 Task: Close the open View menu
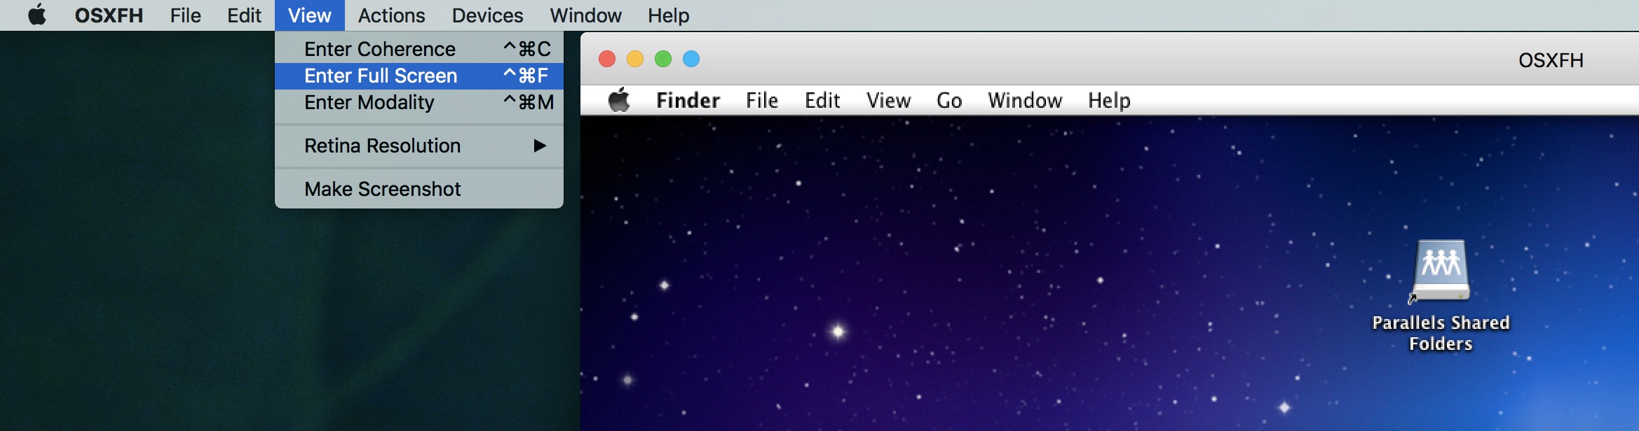[309, 15]
